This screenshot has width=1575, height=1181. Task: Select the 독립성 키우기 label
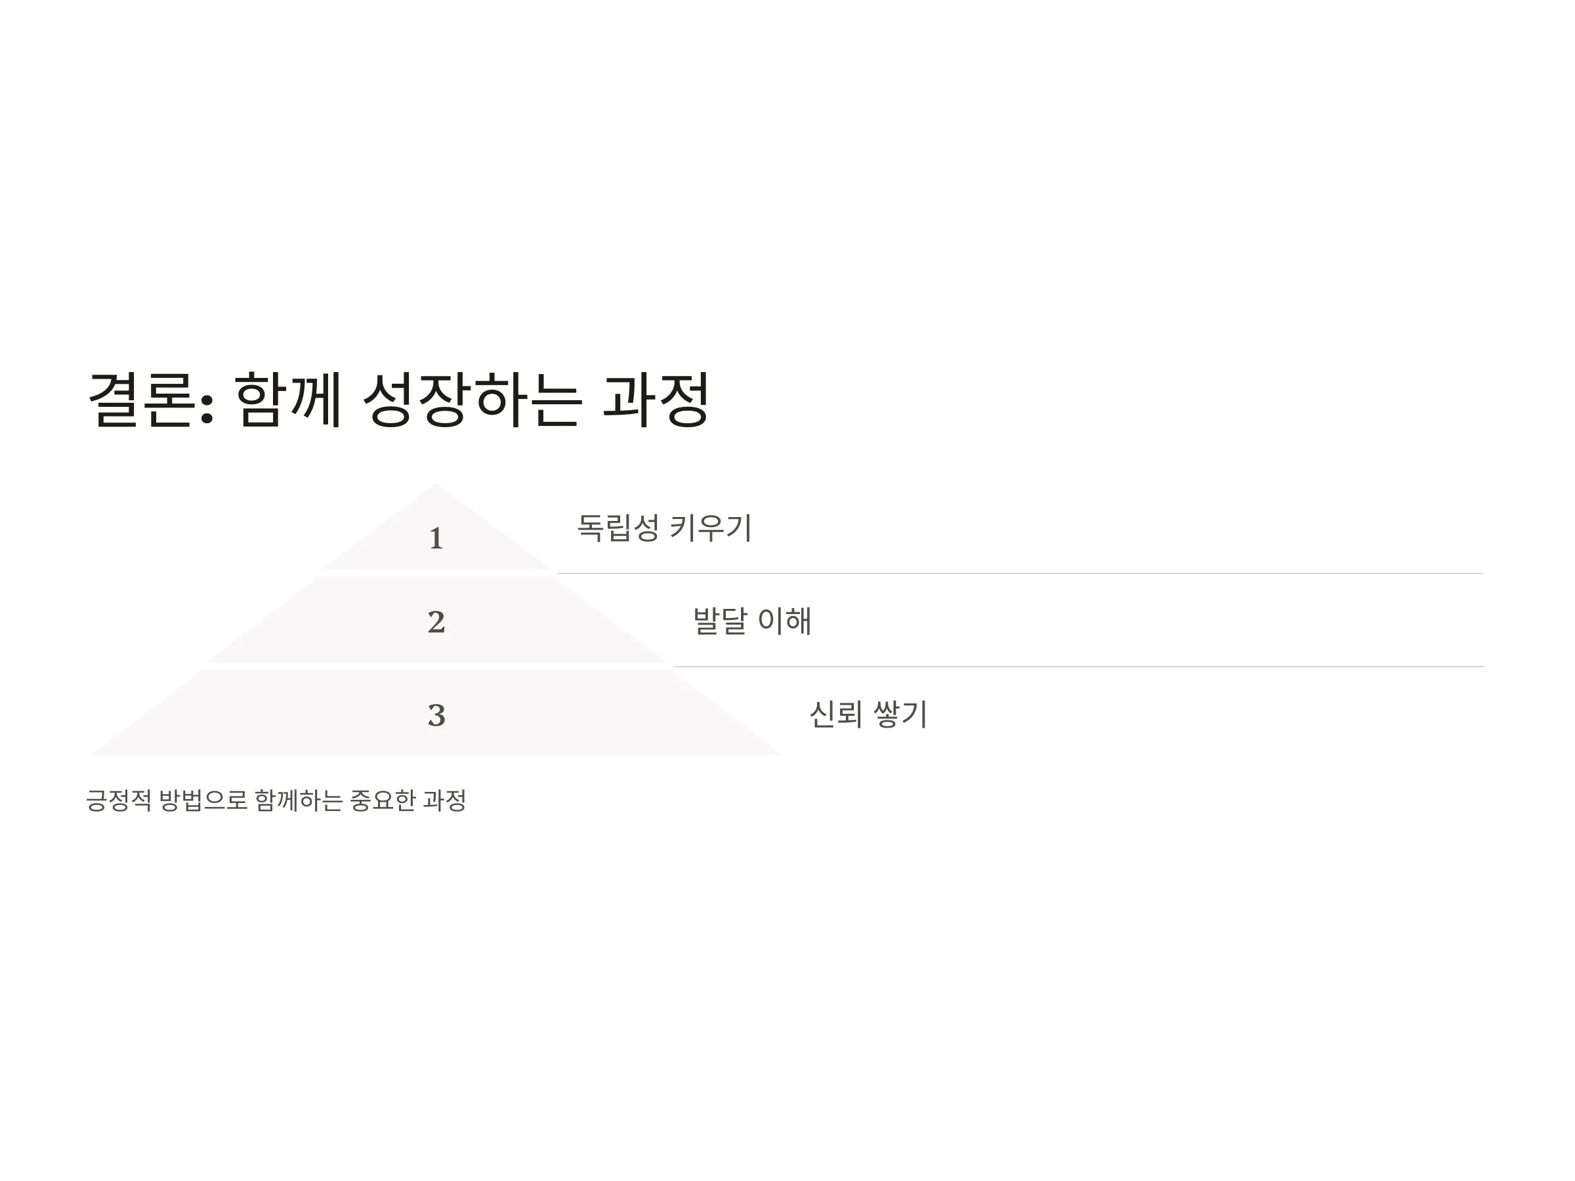(x=664, y=528)
